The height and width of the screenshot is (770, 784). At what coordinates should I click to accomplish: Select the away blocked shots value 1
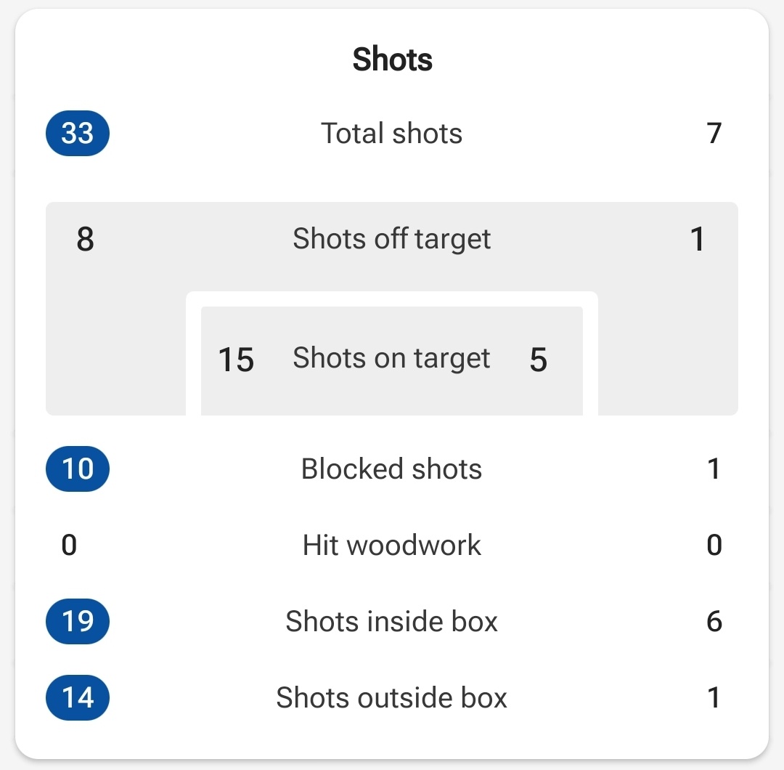click(x=714, y=469)
